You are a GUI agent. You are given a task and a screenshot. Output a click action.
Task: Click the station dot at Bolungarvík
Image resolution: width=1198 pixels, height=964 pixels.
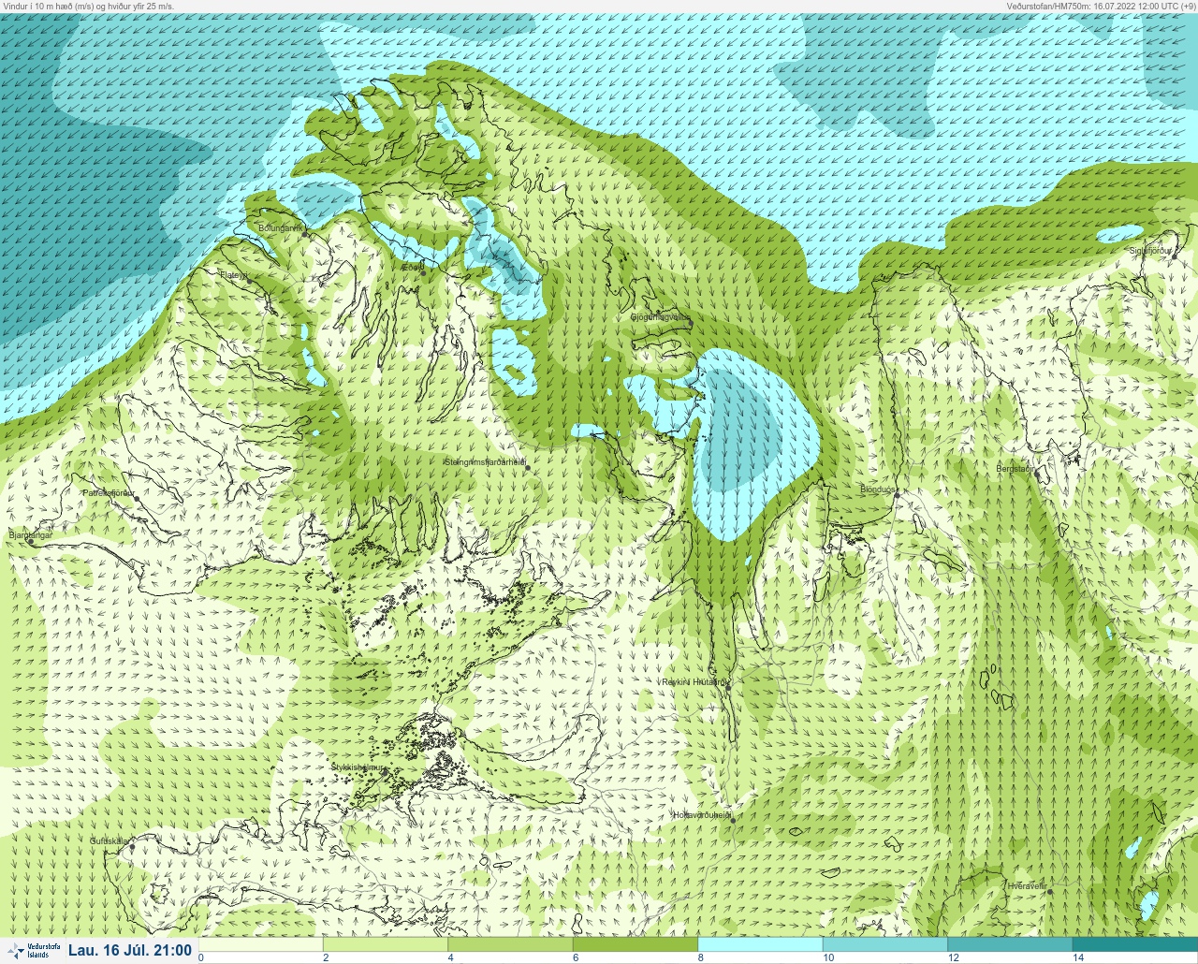tap(305, 234)
